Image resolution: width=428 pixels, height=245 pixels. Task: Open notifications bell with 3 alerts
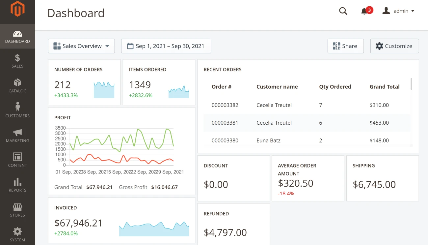pos(364,11)
